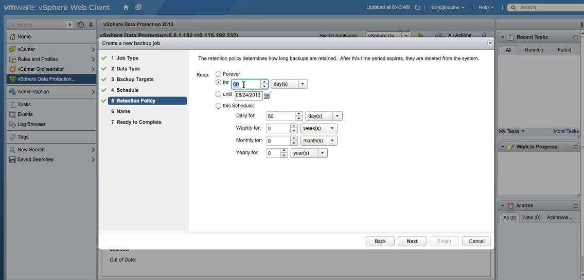Click the New Search magnifier icon

click(x=13, y=150)
